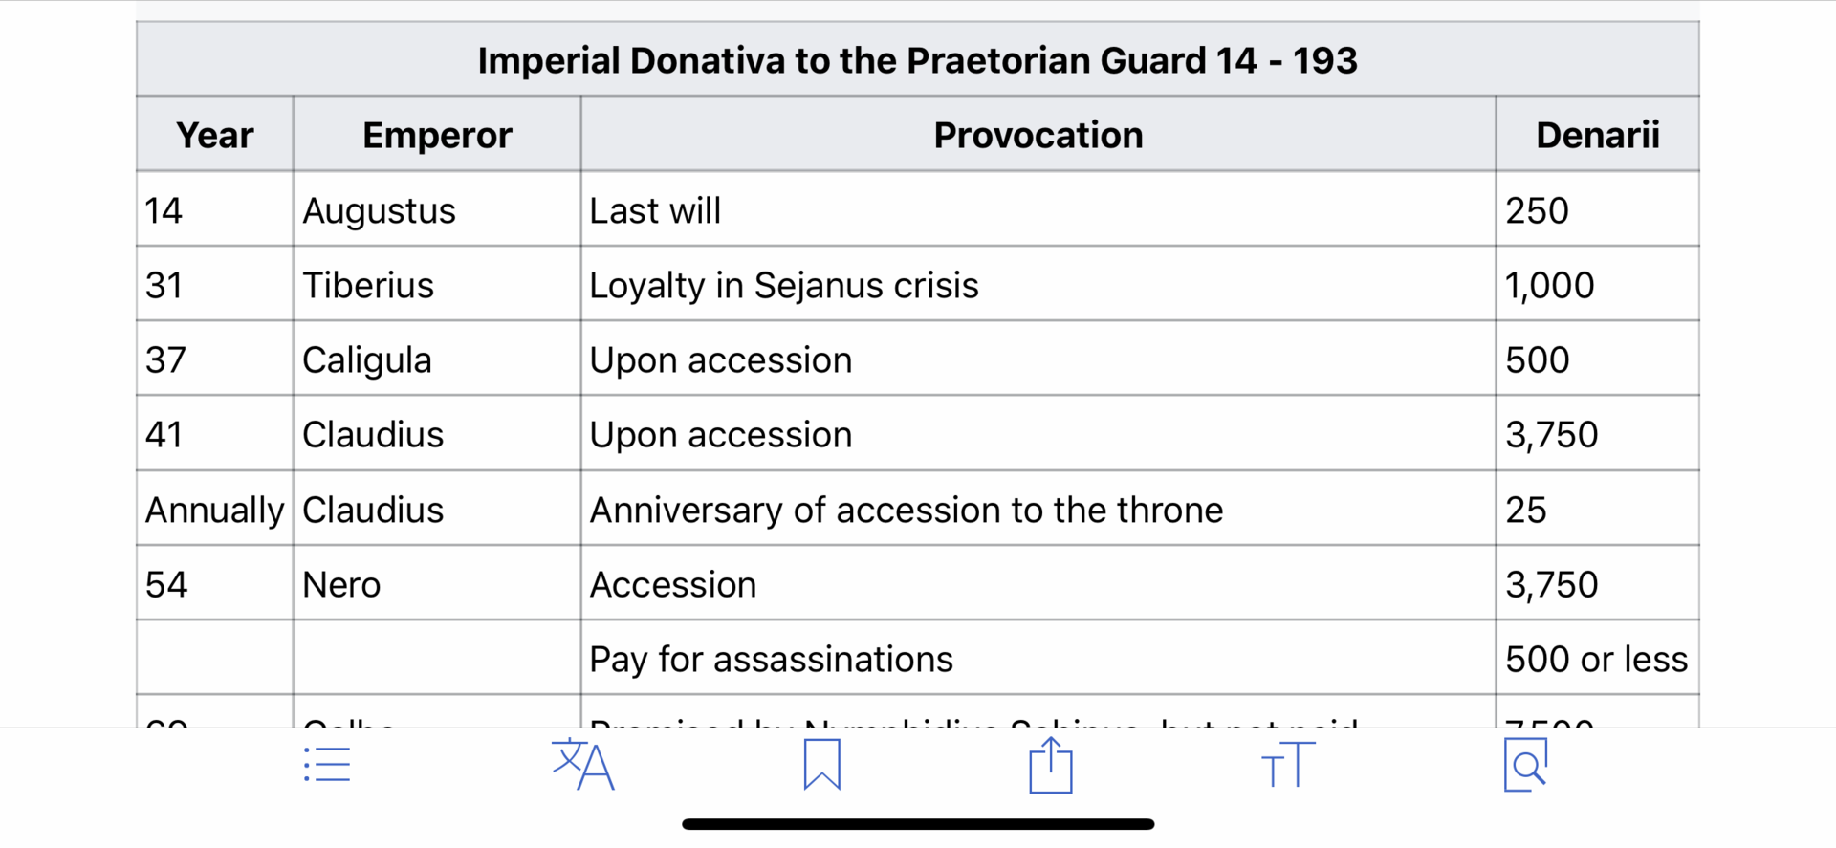Viewport: 1836px width, 848px height.
Task: Tap the Emperor column header
Action: point(437,135)
